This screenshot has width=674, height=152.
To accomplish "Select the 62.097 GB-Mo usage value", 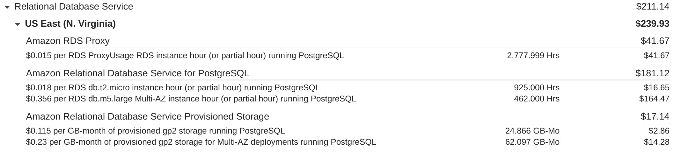I will (532, 142).
